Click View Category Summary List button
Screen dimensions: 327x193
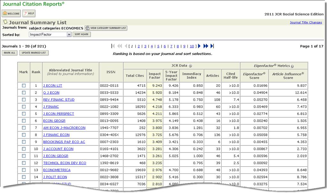[106, 28]
